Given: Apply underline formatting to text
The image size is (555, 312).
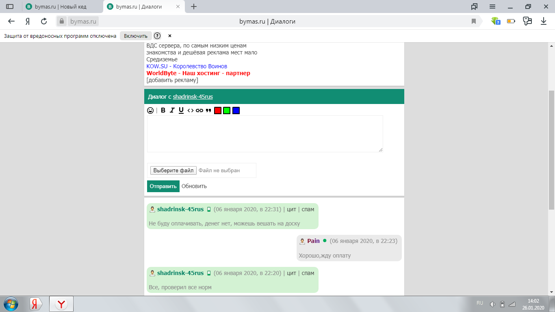Looking at the screenshot, I should (181, 110).
